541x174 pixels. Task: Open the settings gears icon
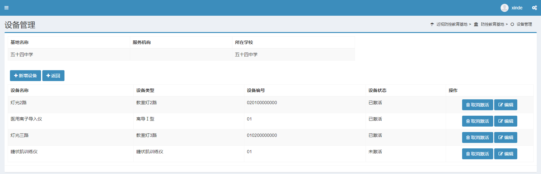pos(534,8)
